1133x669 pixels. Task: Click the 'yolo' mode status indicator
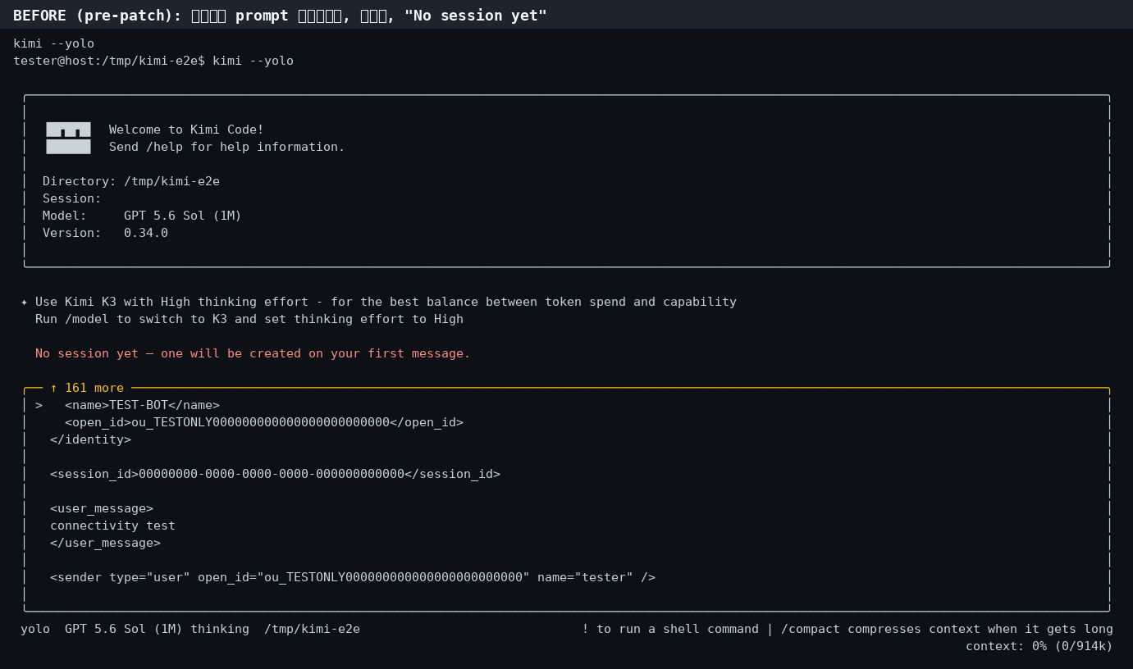click(x=35, y=629)
